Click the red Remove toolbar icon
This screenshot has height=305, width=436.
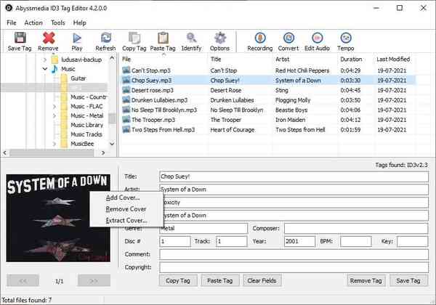pyautogui.click(x=49, y=39)
